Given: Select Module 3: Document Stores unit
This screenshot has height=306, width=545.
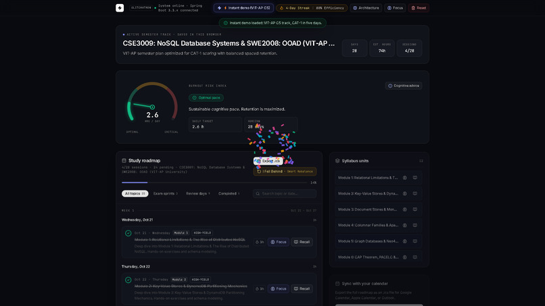Looking at the screenshot, I should click(368, 209).
